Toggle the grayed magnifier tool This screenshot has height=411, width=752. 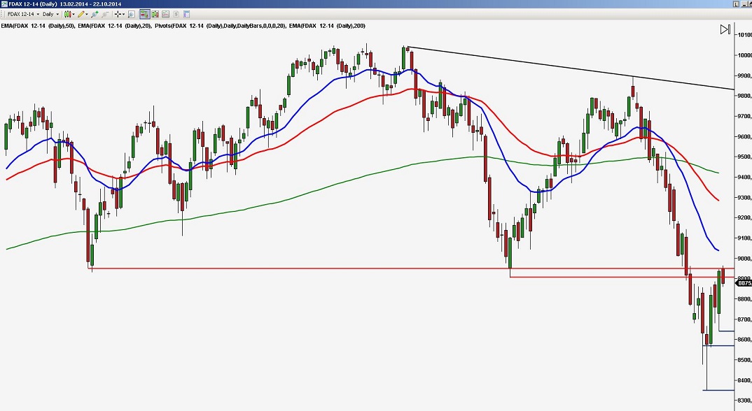[106, 13]
